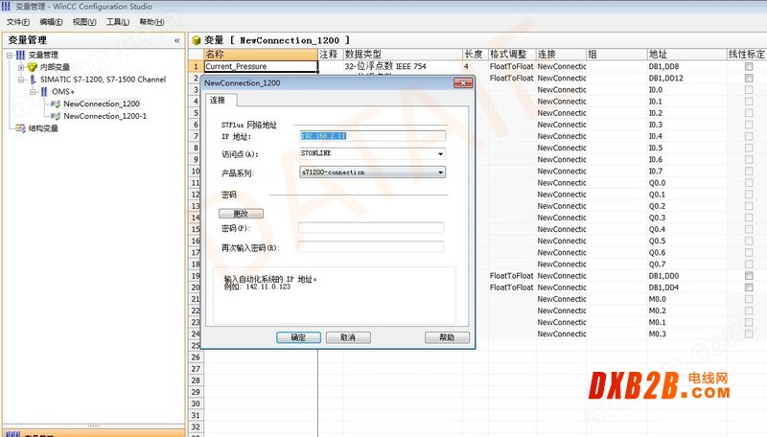Image resolution: width=767 pixels, height=437 pixels.
Task: Toggle 线性标定 checkbox for Q0.0 row
Action: click(x=749, y=183)
